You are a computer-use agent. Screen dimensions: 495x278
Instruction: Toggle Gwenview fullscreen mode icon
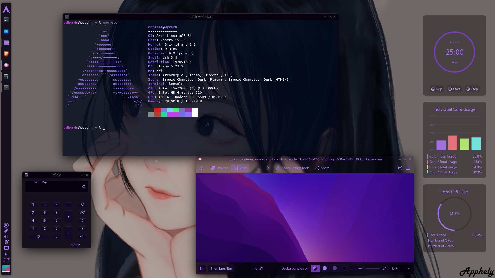coord(400,168)
